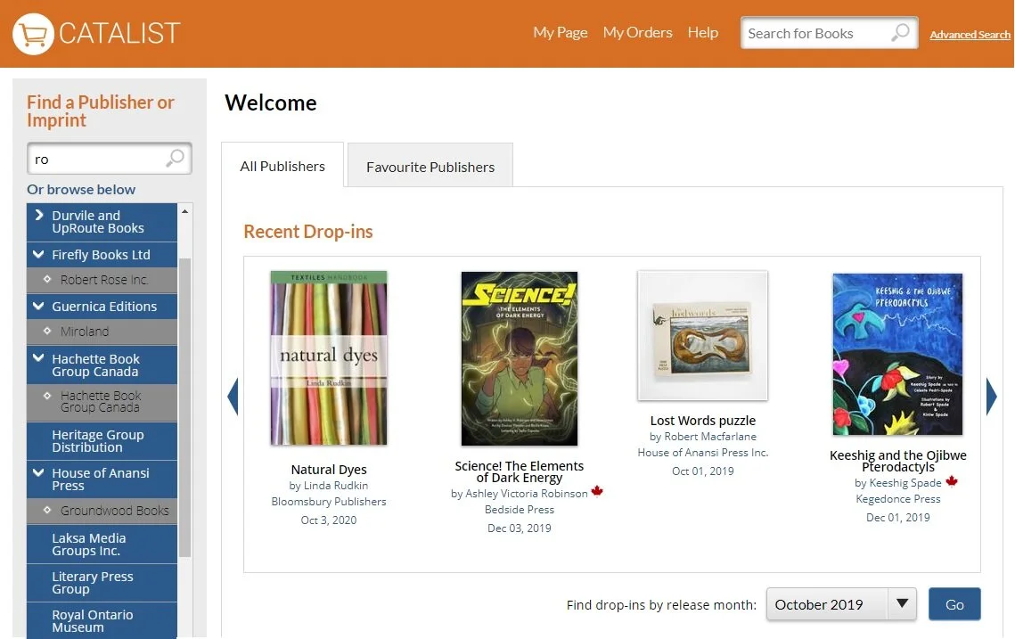Select the Miroland imprint

pyautogui.click(x=102, y=332)
